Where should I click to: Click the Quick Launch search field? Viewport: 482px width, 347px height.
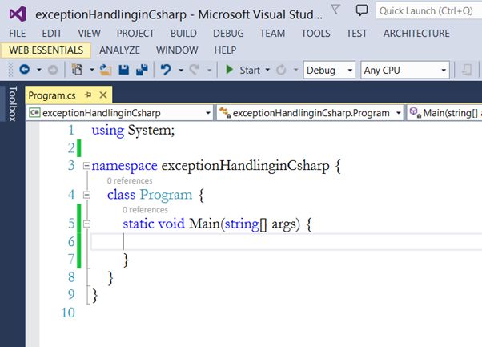point(428,11)
